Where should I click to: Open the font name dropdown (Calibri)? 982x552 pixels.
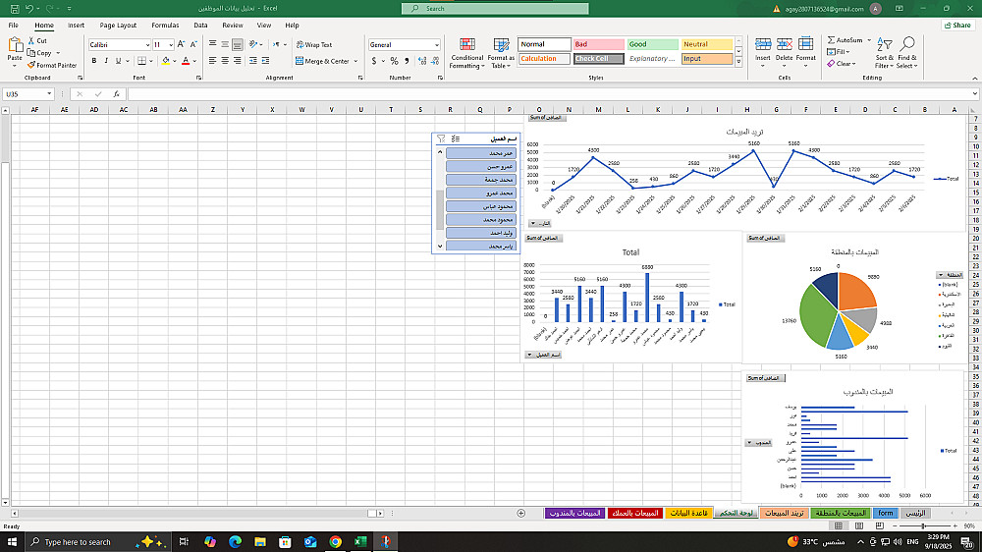click(x=148, y=45)
